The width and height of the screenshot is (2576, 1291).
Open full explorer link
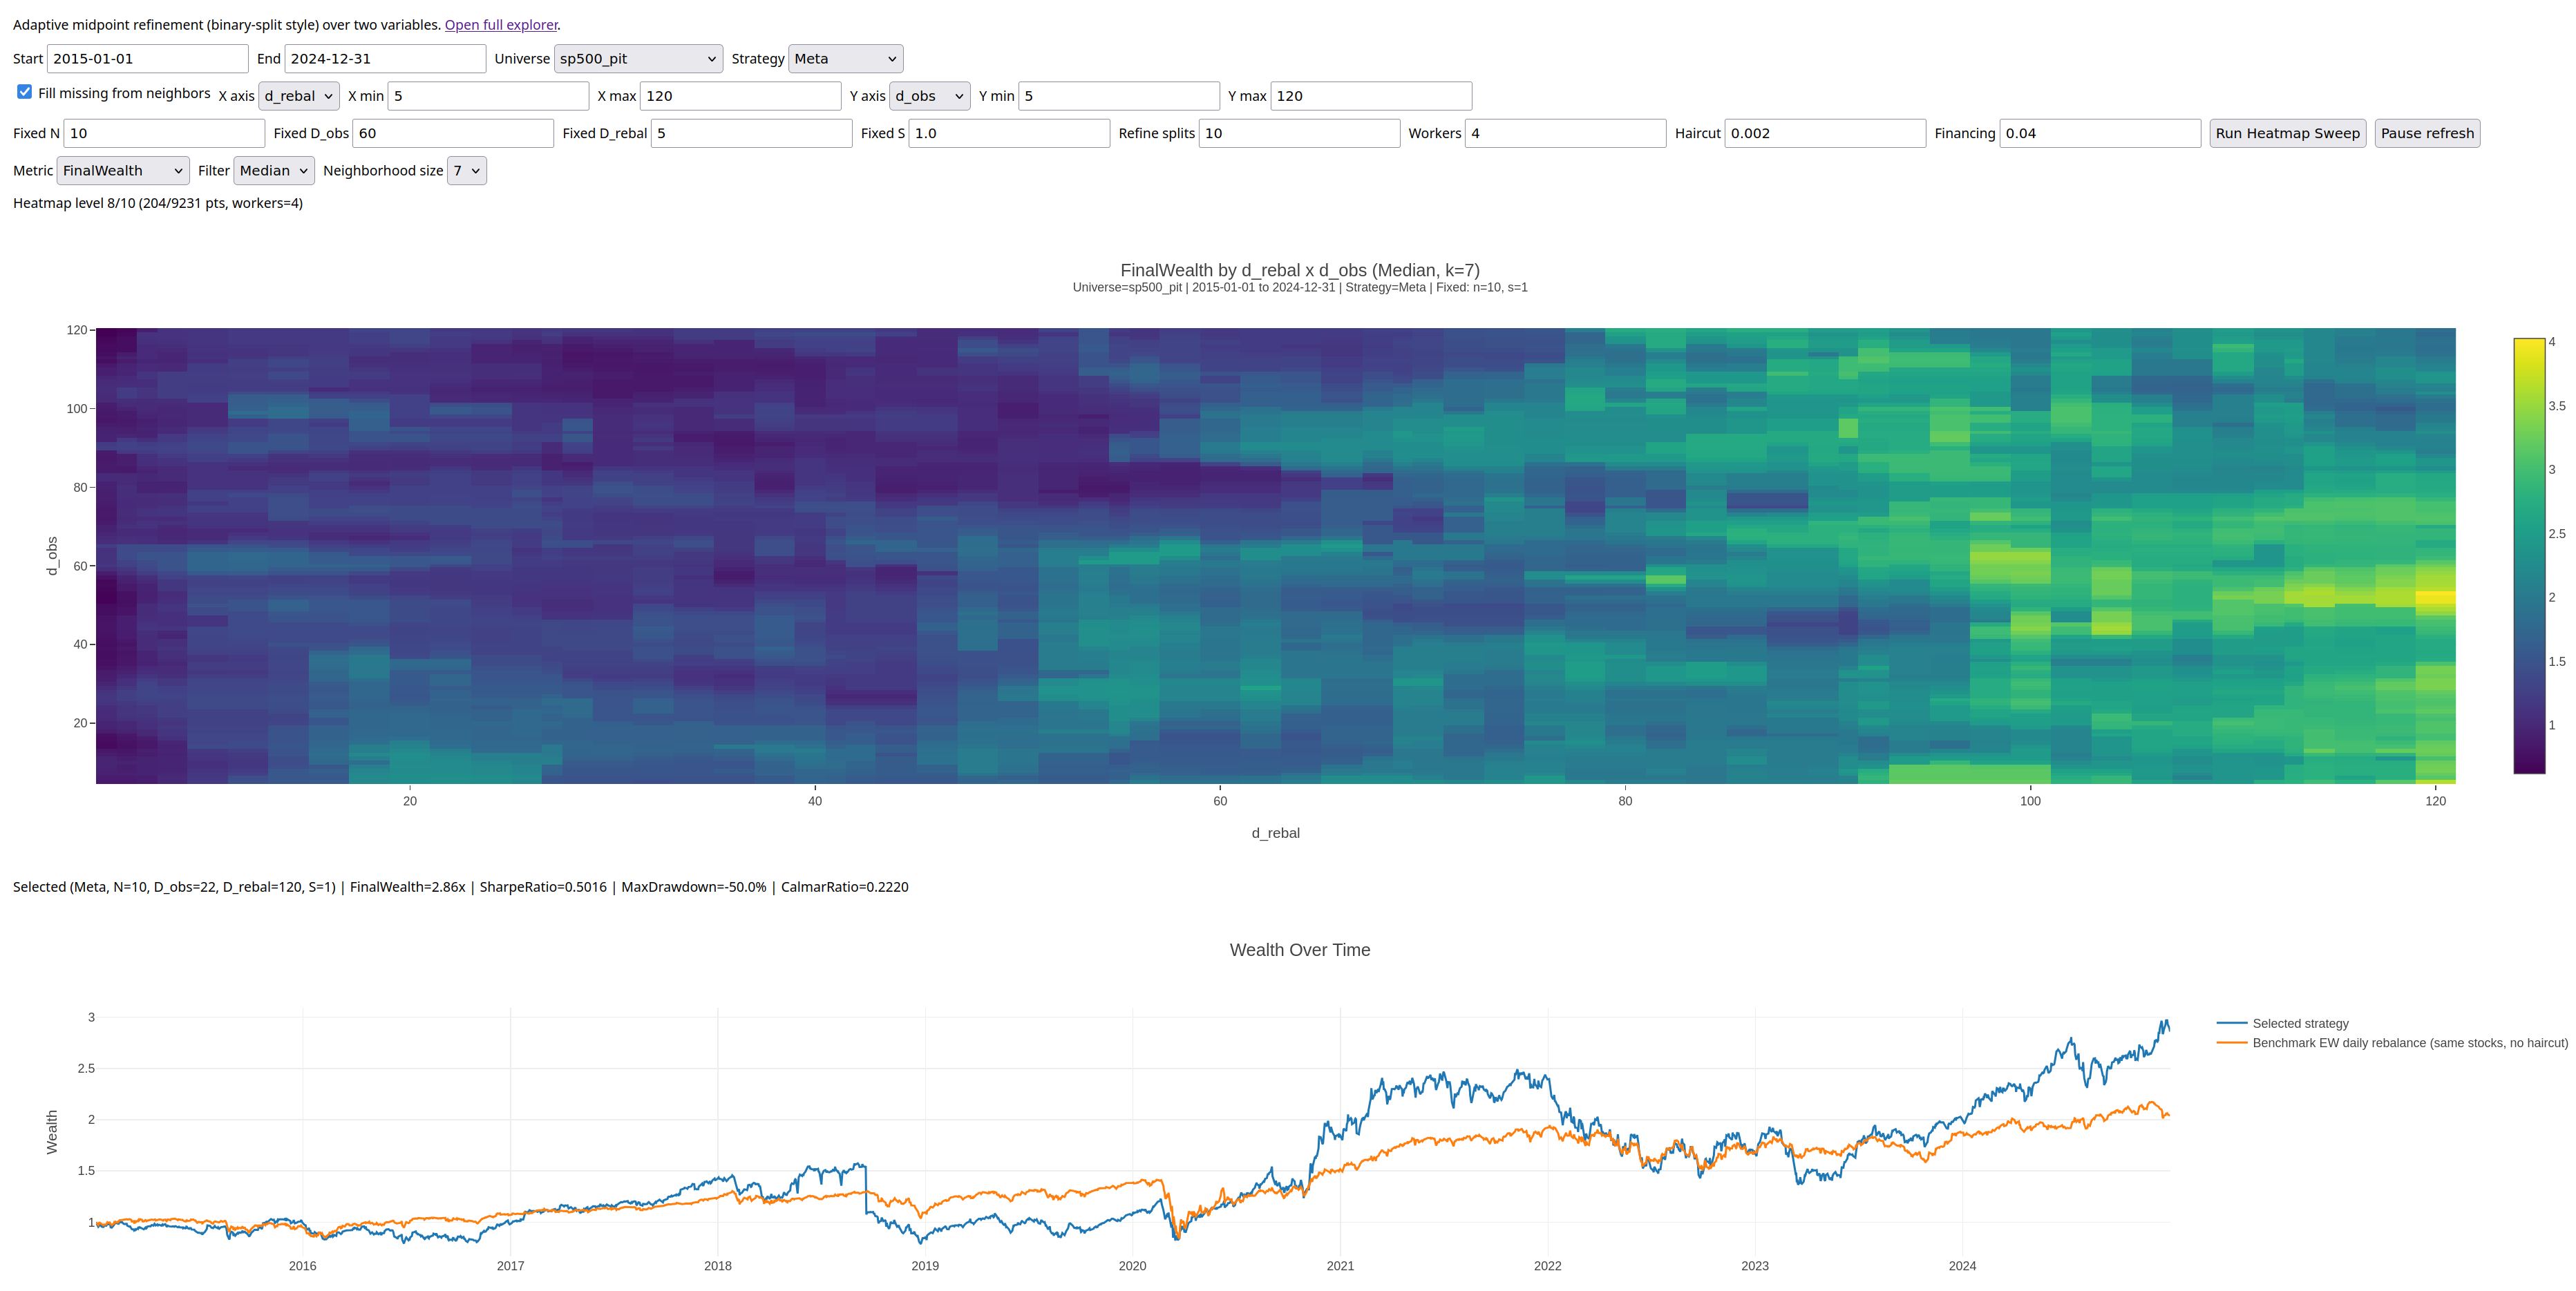coord(501,25)
